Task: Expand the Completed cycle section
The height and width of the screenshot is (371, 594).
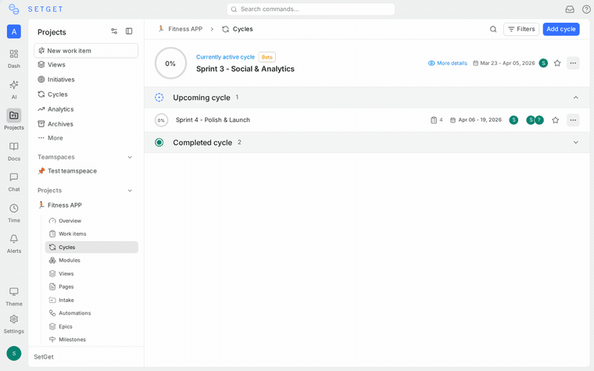Action: tap(575, 142)
